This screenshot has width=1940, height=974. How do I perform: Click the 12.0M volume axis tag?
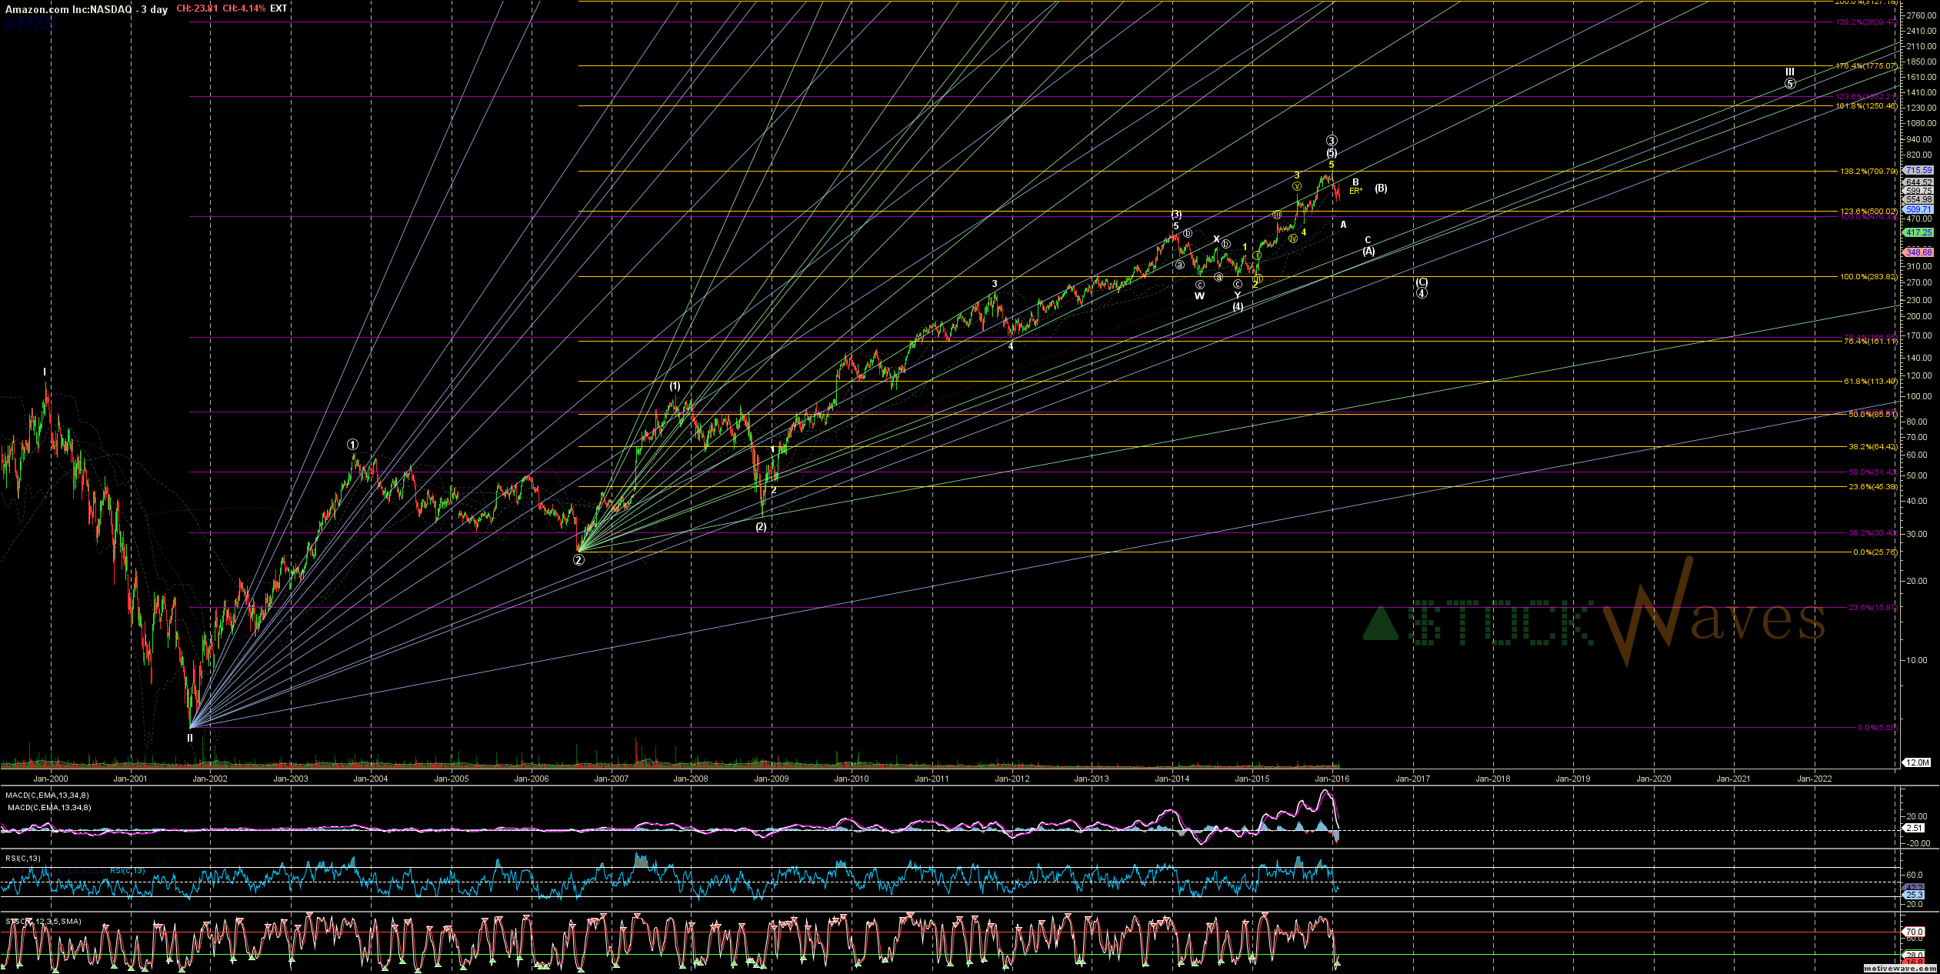click(x=1917, y=762)
